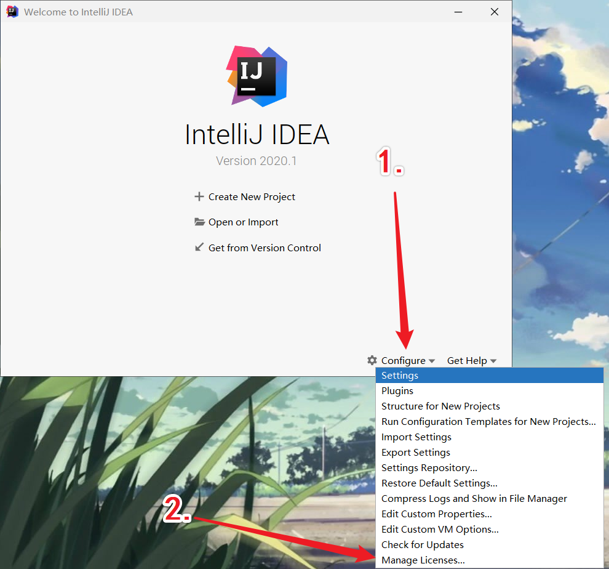Select Export Settings menu entry
This screenshot has height=569, width=609.
[490, 453]
